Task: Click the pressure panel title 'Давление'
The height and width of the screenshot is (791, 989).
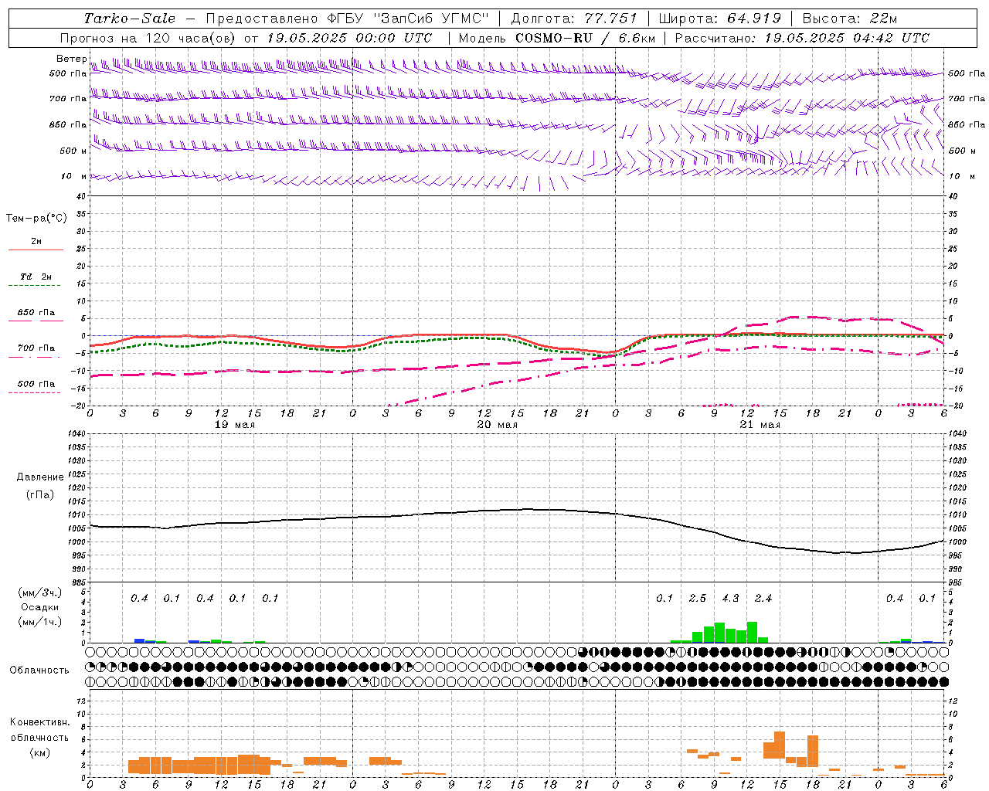Action: click(40, 477)
